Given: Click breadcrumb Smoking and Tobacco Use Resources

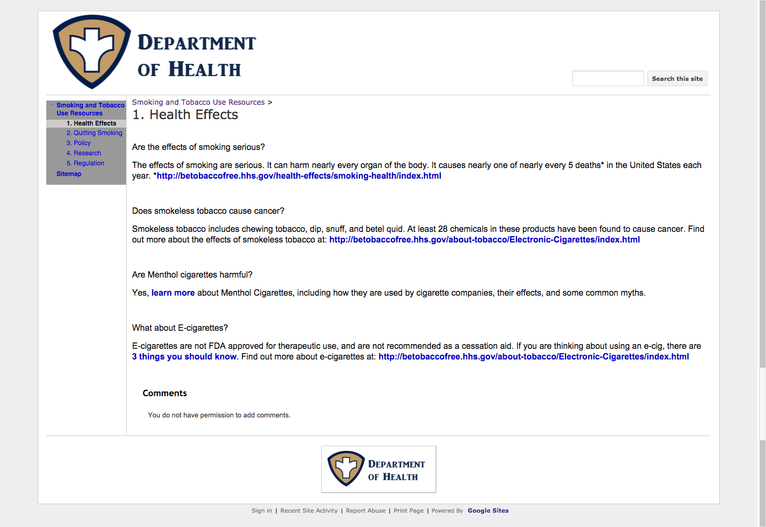Looking at the screenshot, I should pos(198,102).
